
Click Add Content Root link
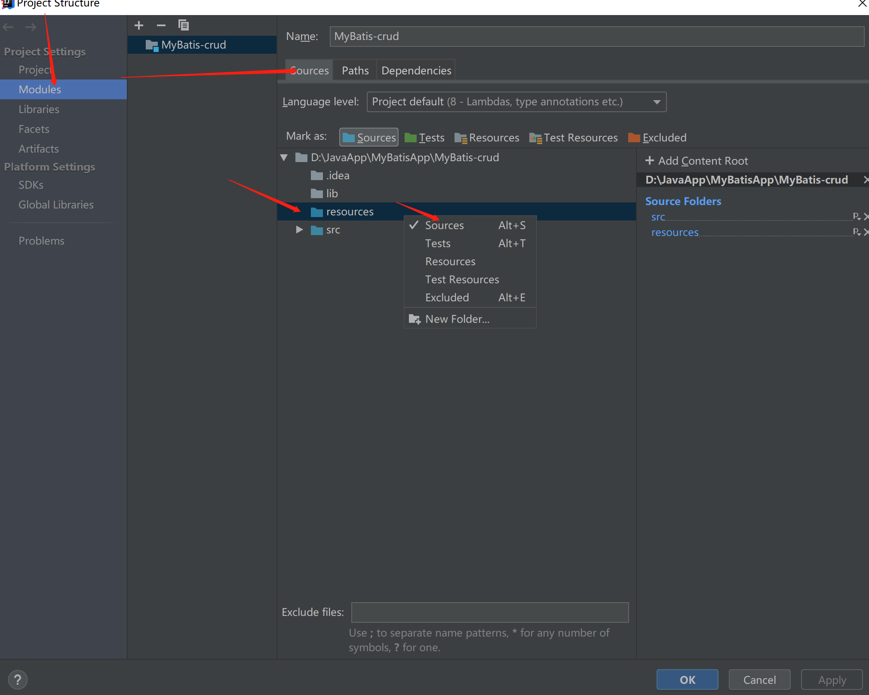point(697,161)
